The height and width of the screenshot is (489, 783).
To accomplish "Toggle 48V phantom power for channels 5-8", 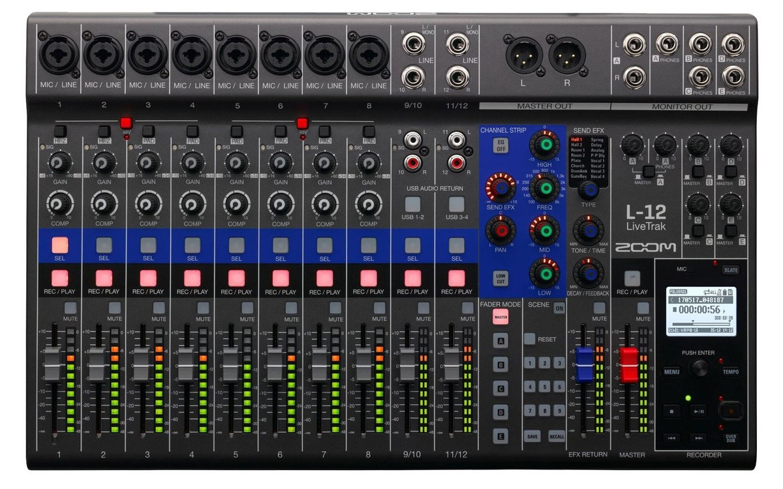I will pyautogui.click(x=302, y=123).
